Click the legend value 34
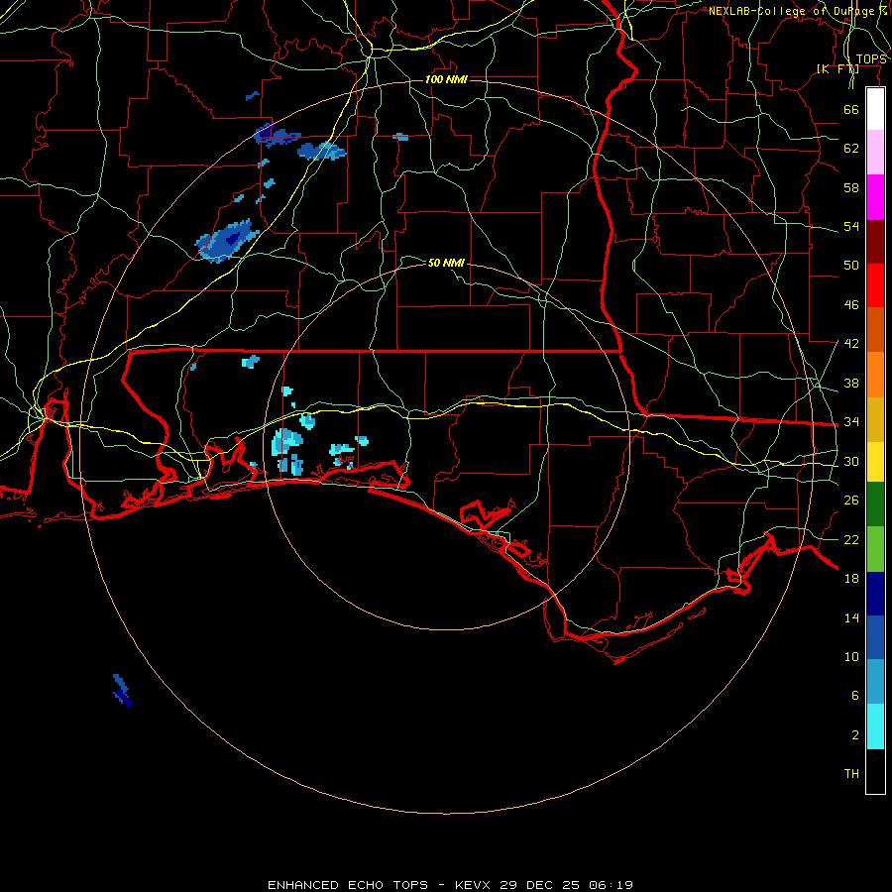Image resolution: width=892 pixels, height=892 pixels. coord(851,421)
